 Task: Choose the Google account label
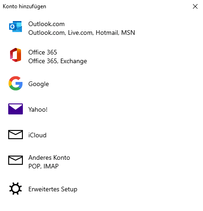point(38,84)
